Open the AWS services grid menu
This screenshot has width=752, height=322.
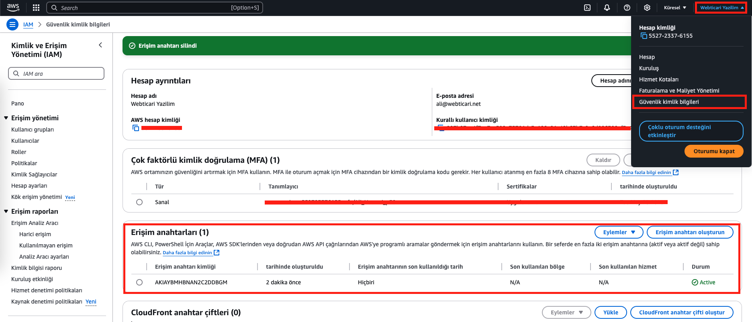(x=36, y=8)
